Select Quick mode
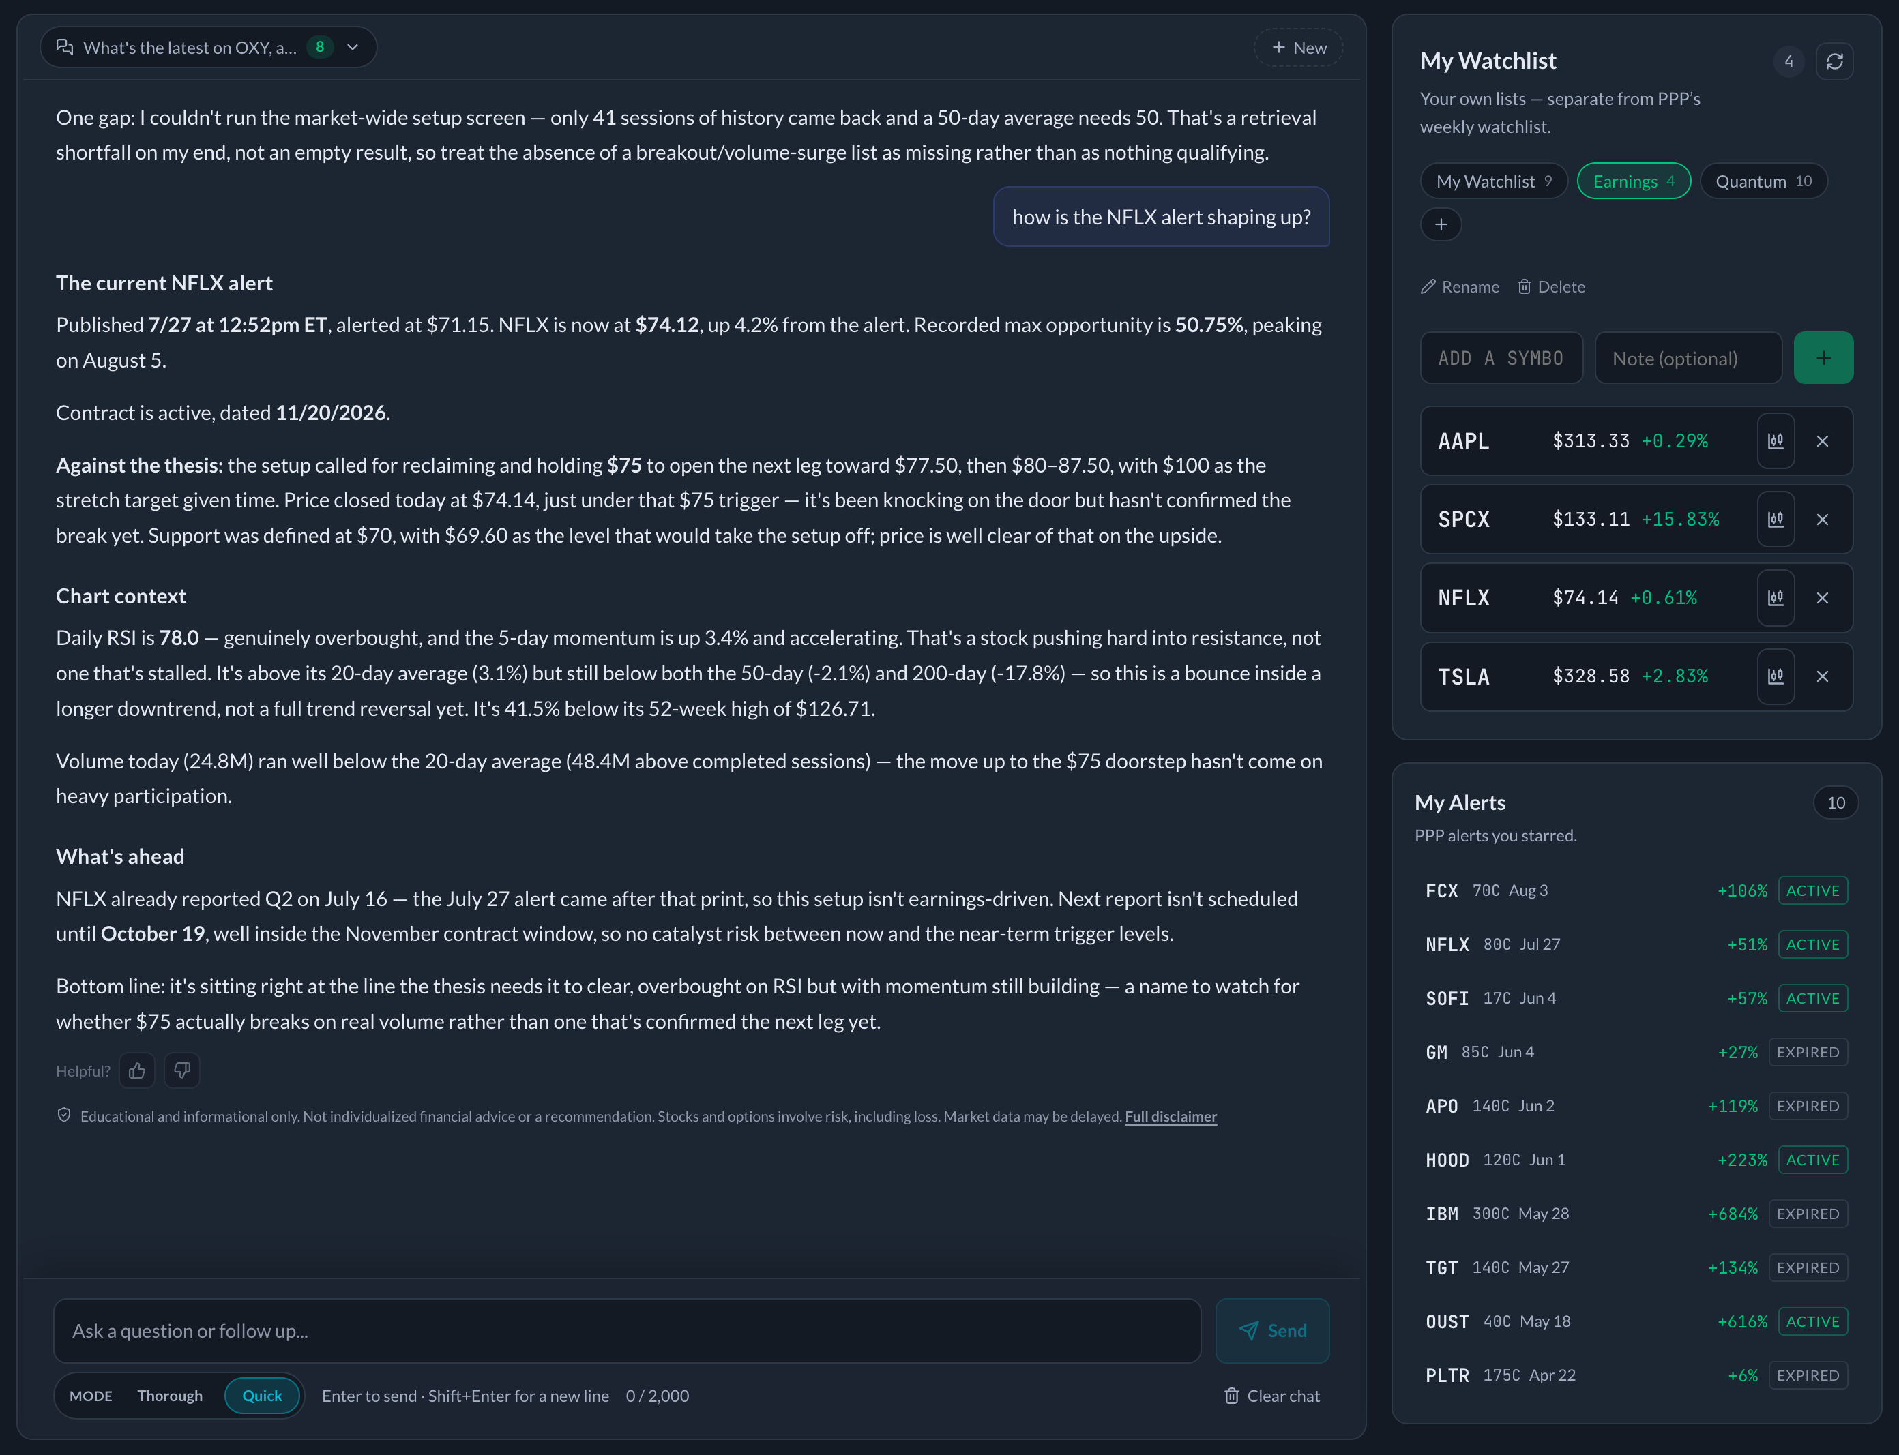The height and width of the screenshot is (1455, 1899). (262, 1395)
